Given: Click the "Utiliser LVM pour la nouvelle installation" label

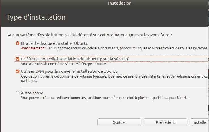Looking at the screenshot, I should coord(69,71).
